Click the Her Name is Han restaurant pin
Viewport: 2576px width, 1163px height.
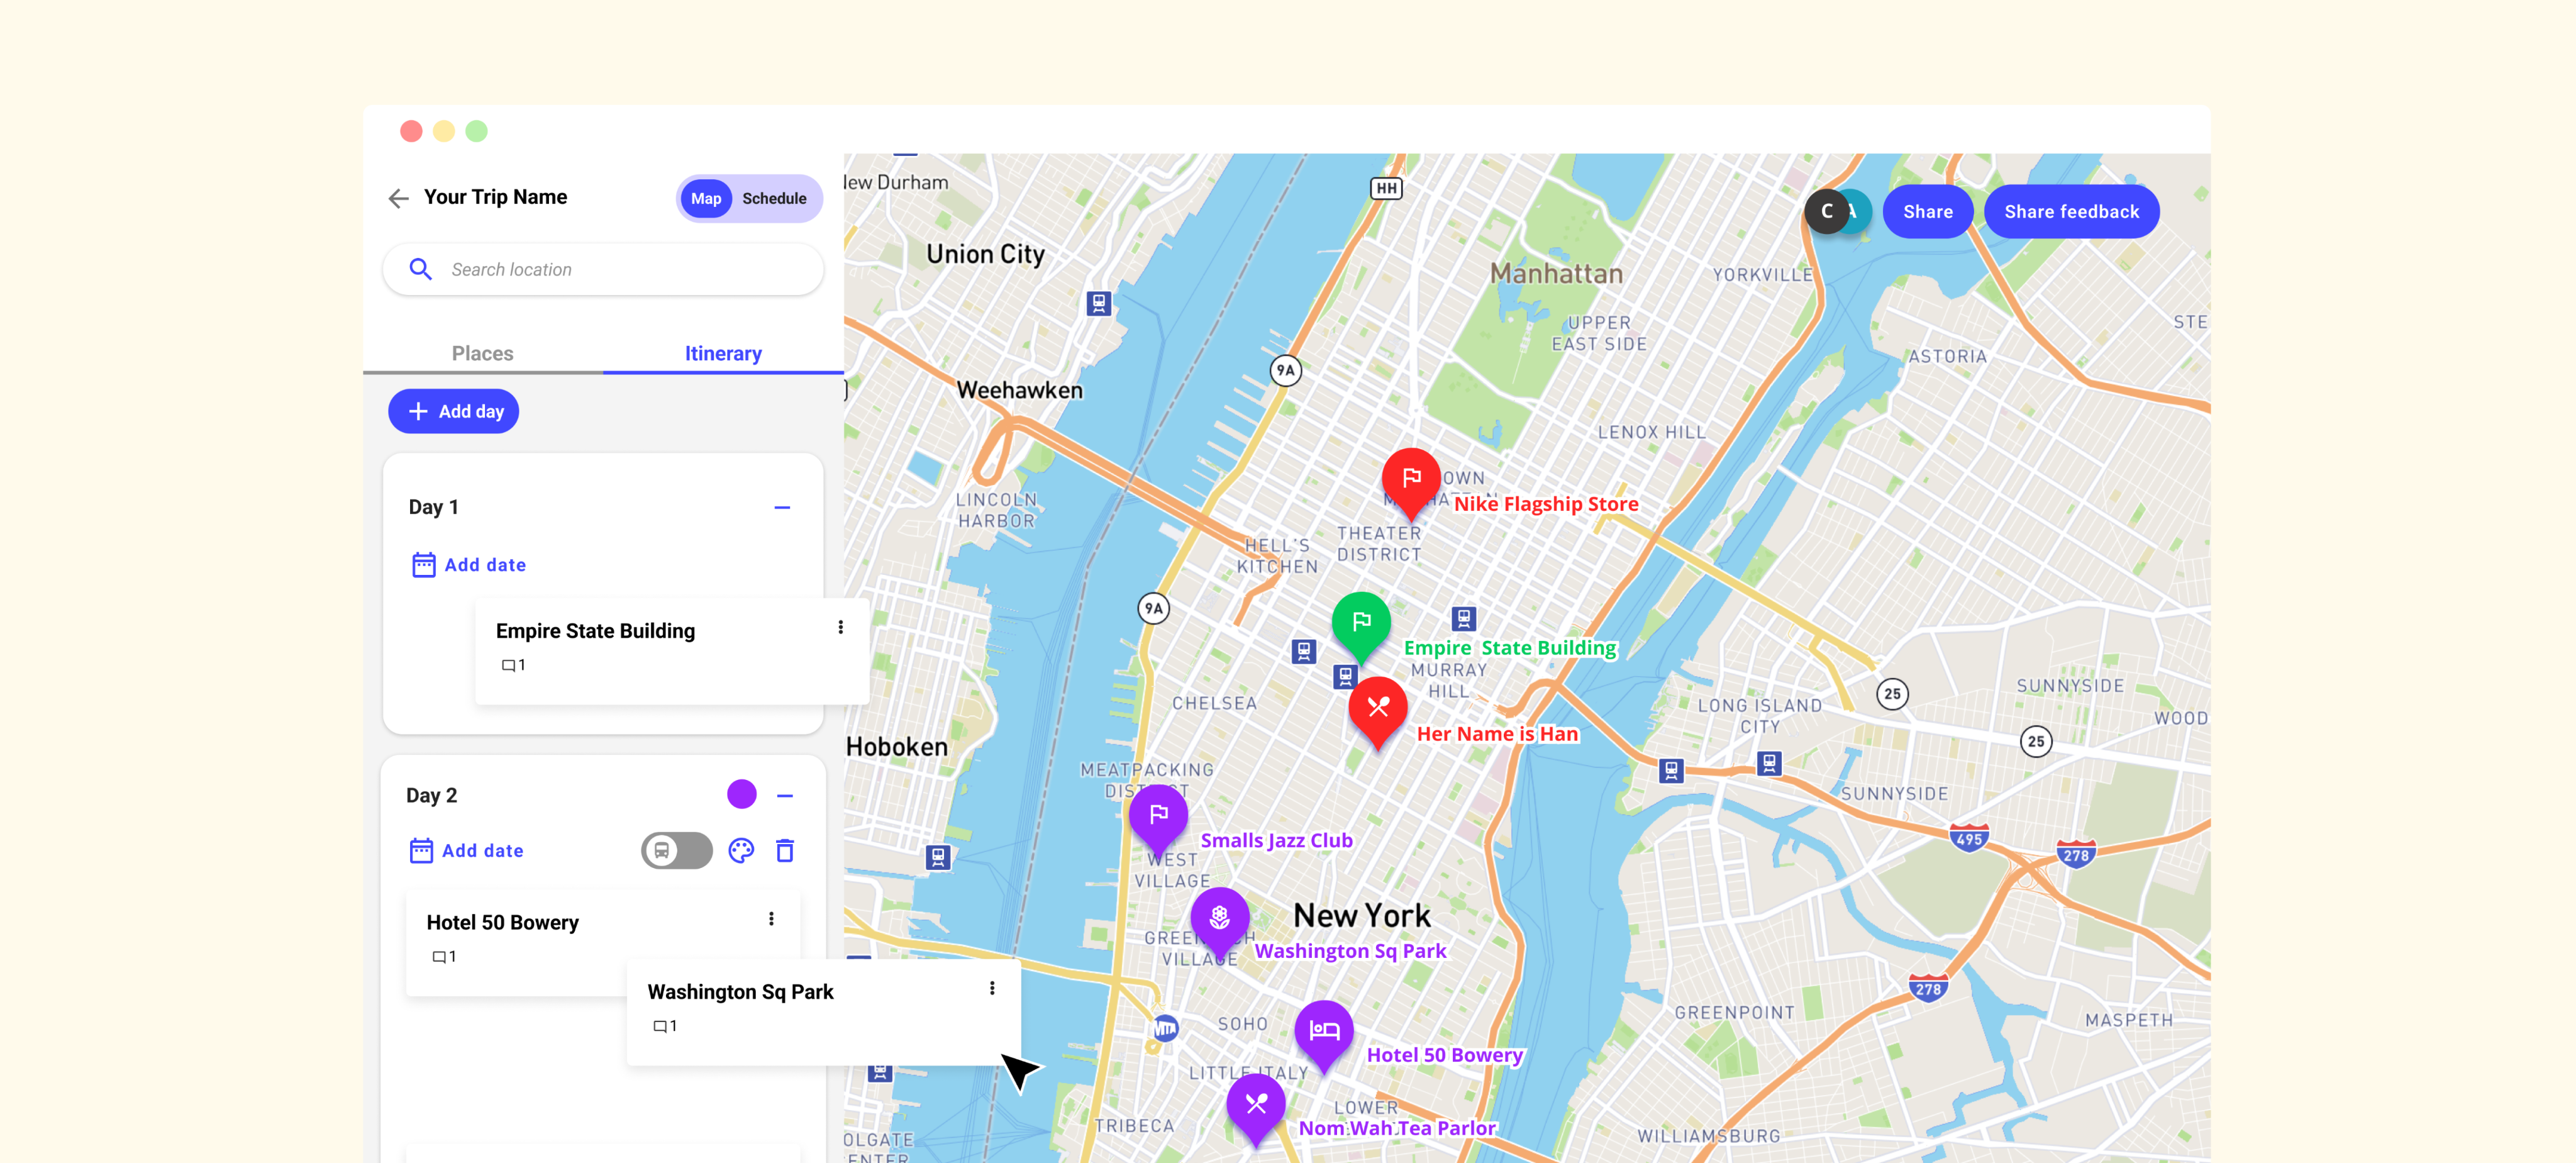click(x=1377, y=708)
